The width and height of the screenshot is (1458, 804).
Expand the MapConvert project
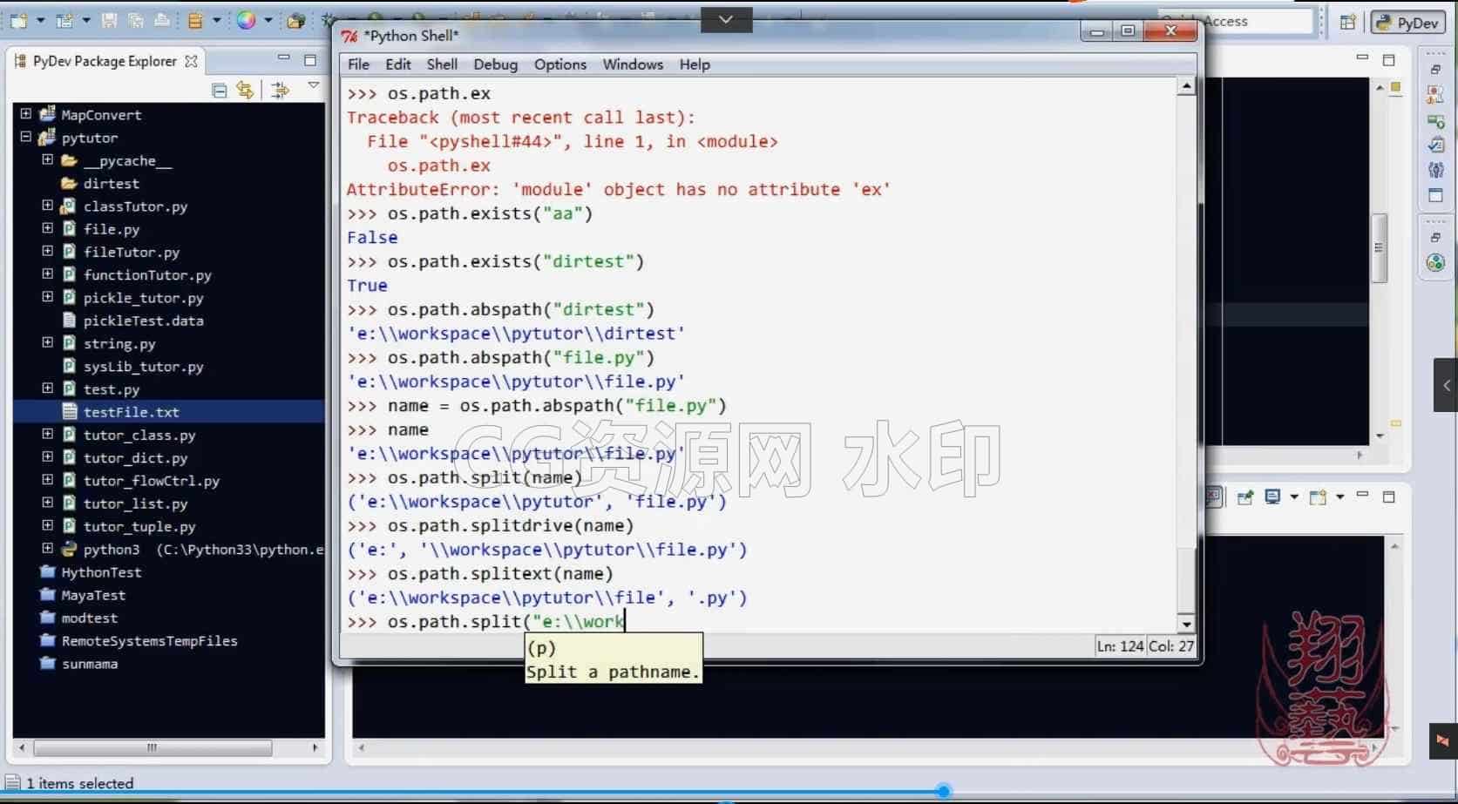26,113
